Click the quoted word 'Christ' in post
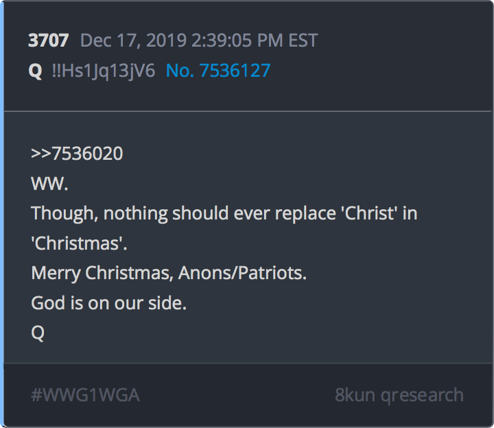The height and width of the screenshot is (428, 494). click(369, 213)
